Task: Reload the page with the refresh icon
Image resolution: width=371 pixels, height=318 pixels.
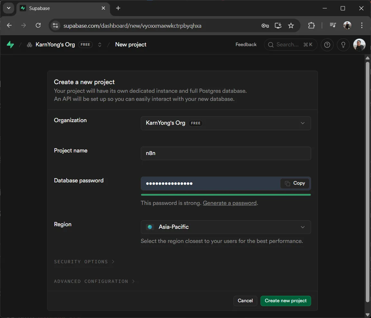Action: (x=38, y=25)
